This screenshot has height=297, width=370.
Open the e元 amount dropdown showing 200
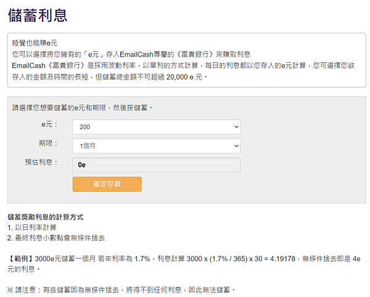[x=157, y=127]
